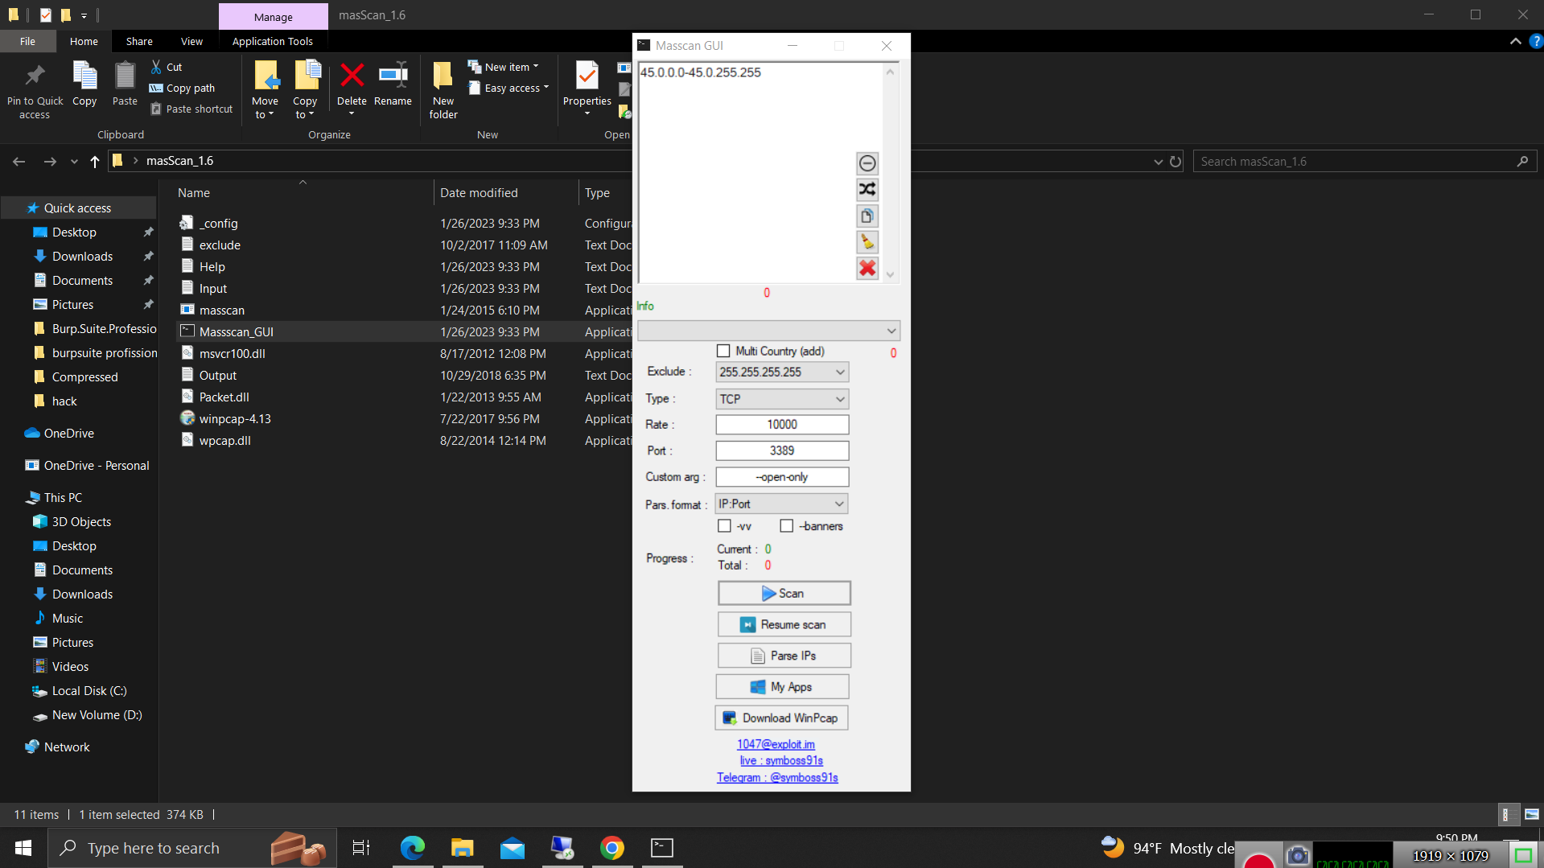Expand the Type TCP dropdown
This screenshot has height=868, width=1544.
point(839,399)
